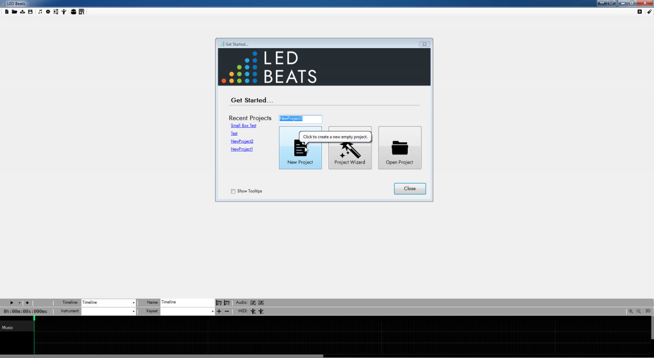Click the first track icon right of Name field
This screenshot has width=654, height=358.
click(x=219, y=303)
